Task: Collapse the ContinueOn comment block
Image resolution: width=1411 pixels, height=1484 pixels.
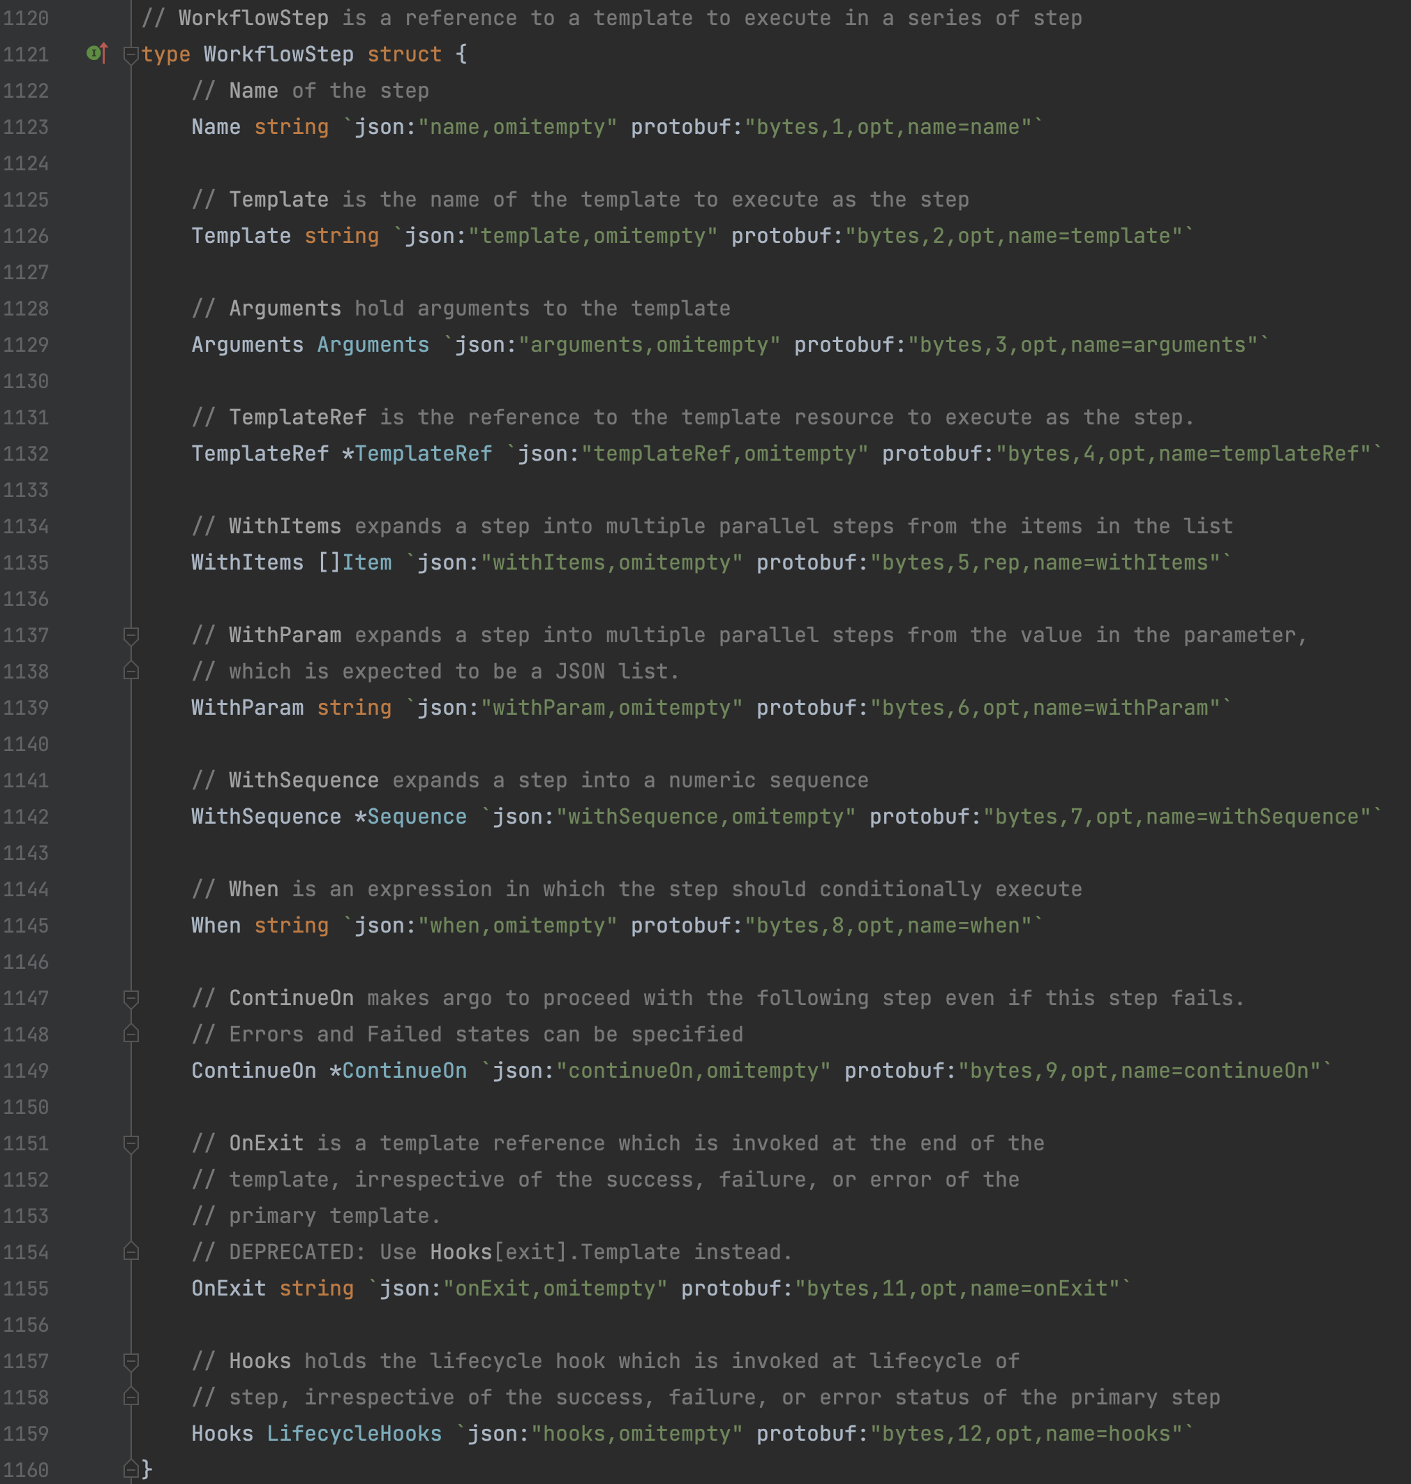Action: pyautogui.click(x=131, y=998)
